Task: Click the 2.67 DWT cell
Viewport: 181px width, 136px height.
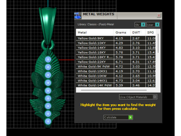Action: tap(138, 38)
